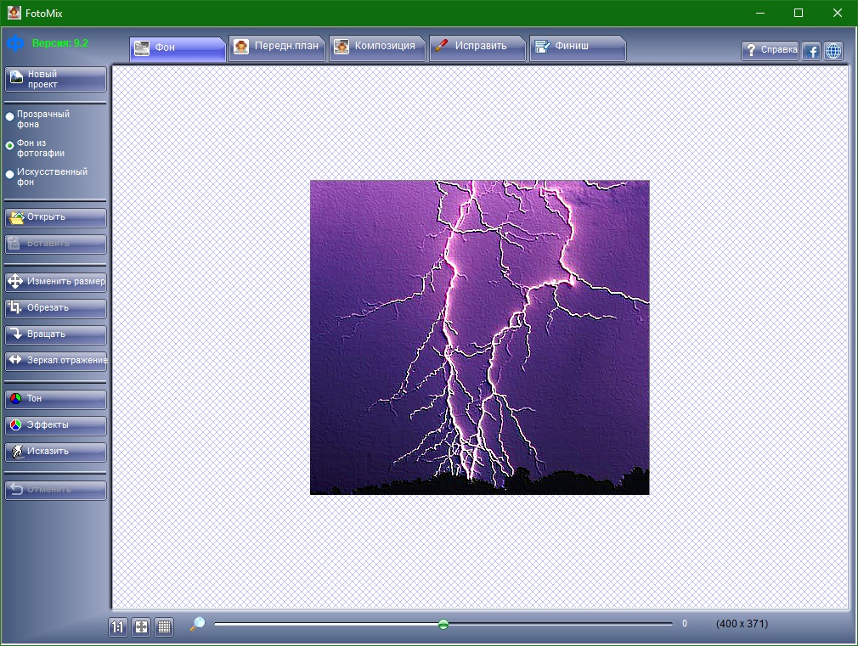This screenshot has height=646, width=858.
Task: Toggle the grid display icon
Action: point(164,626)
